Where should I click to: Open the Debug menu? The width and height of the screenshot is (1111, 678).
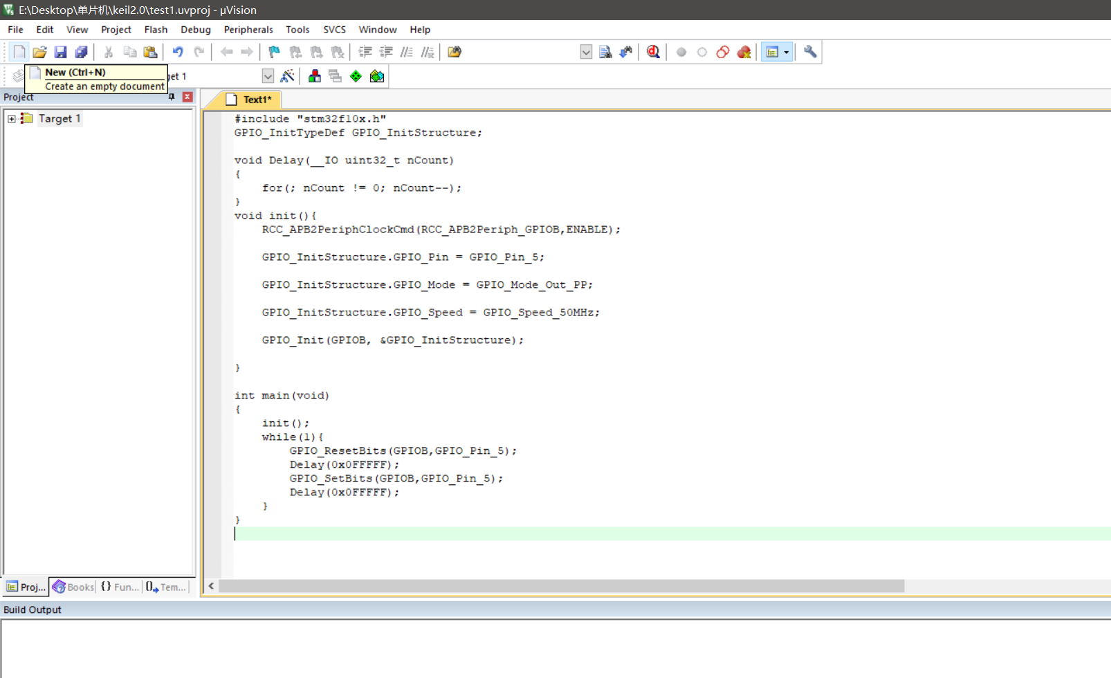[196, 30]
